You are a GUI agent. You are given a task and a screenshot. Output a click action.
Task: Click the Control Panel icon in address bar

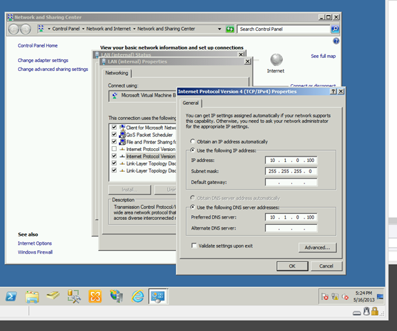point(41,28)
